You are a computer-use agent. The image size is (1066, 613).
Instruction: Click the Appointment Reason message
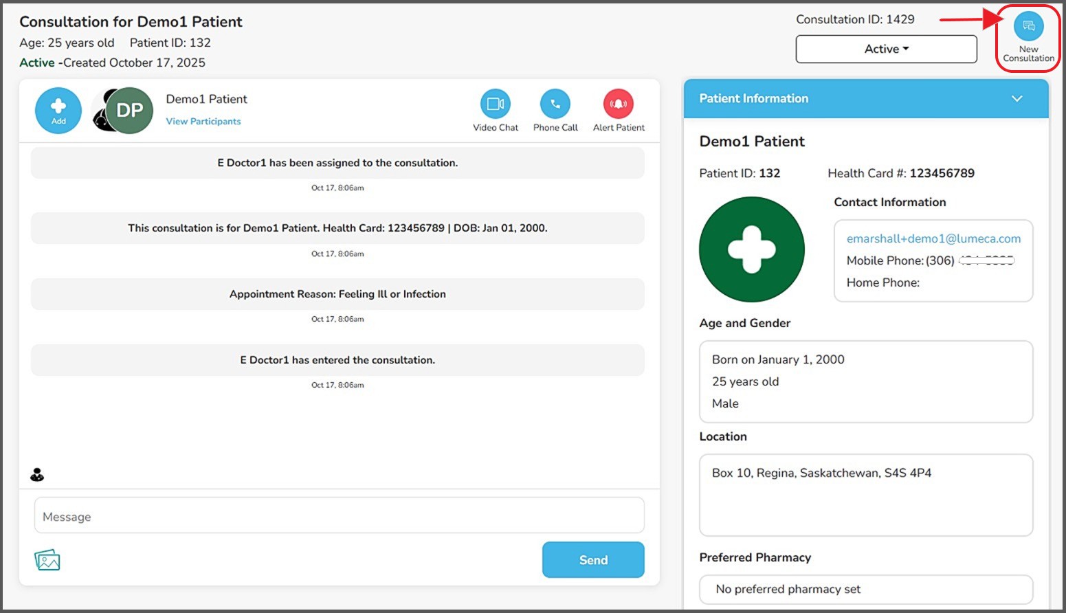click(x=337, y=294)
